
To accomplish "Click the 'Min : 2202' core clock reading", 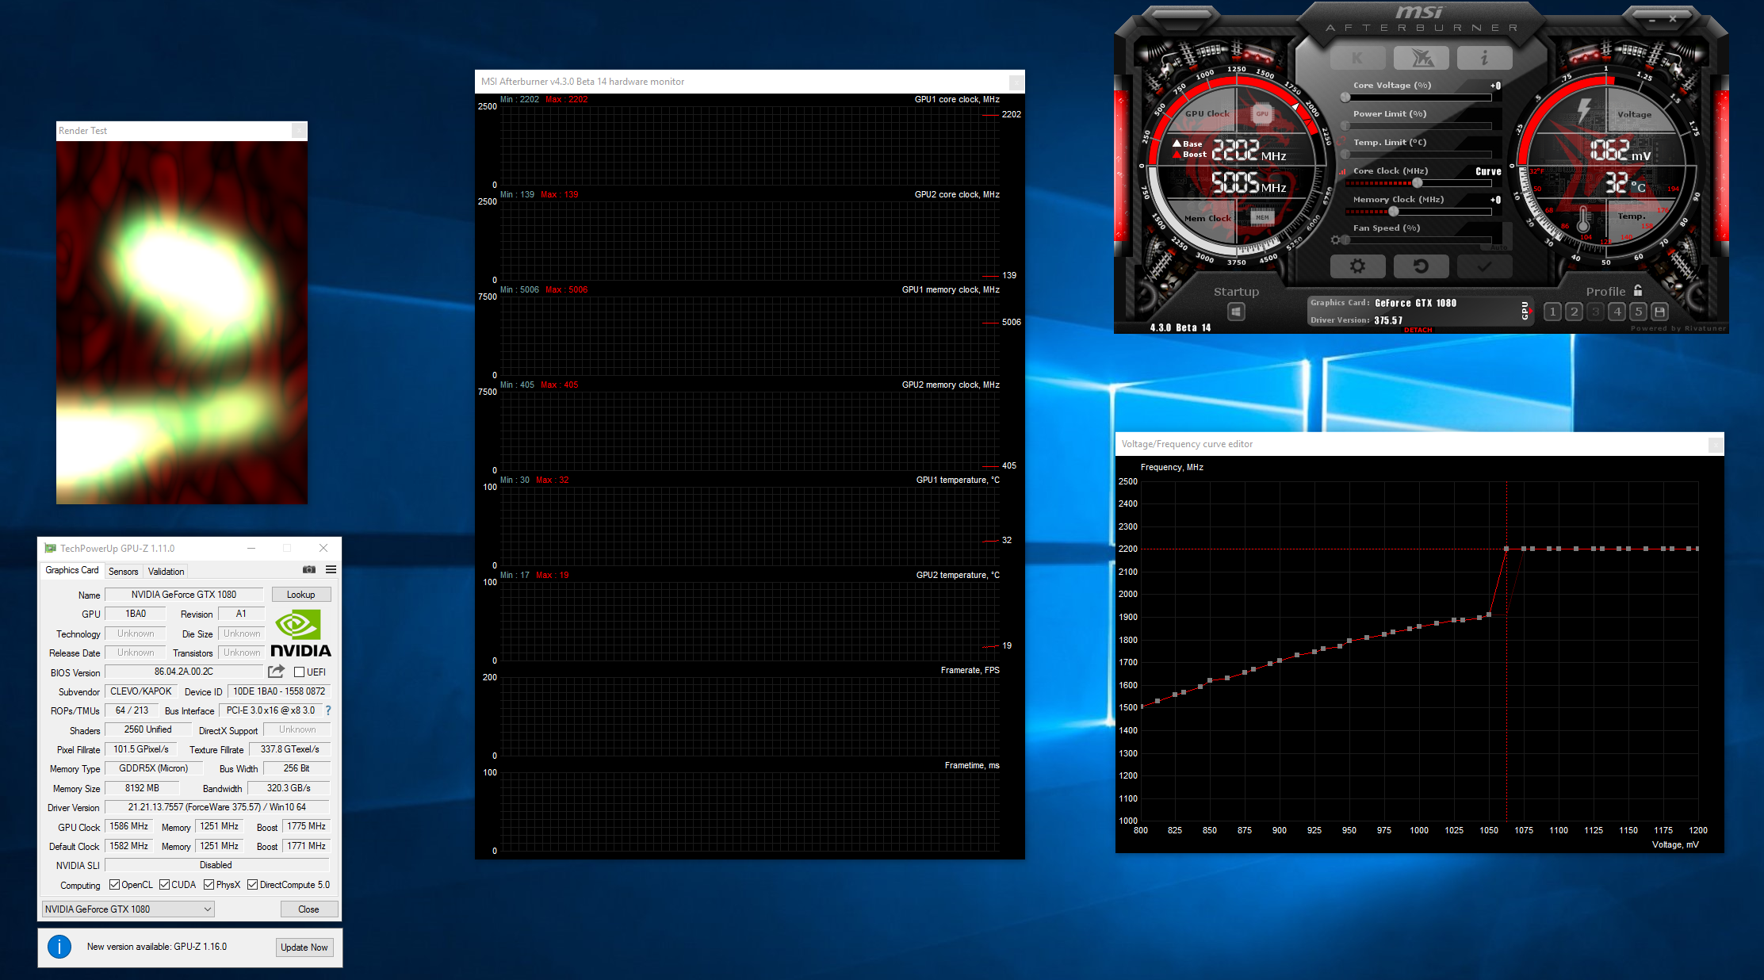I will (x=519, y=99).
